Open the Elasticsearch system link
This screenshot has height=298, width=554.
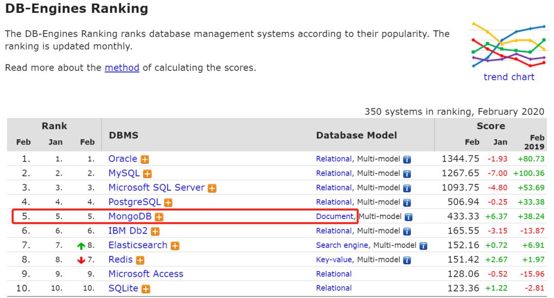(x=137, y=245)
